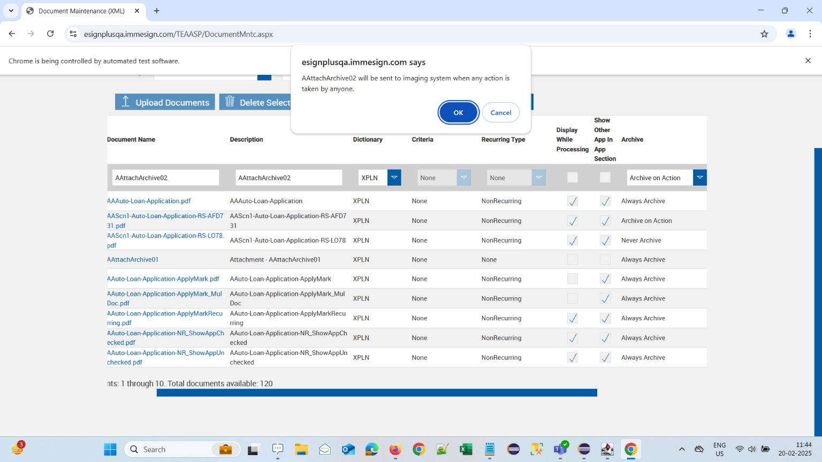
Task: Launch Outlook from the taskbar
Action: coord(348,449)
